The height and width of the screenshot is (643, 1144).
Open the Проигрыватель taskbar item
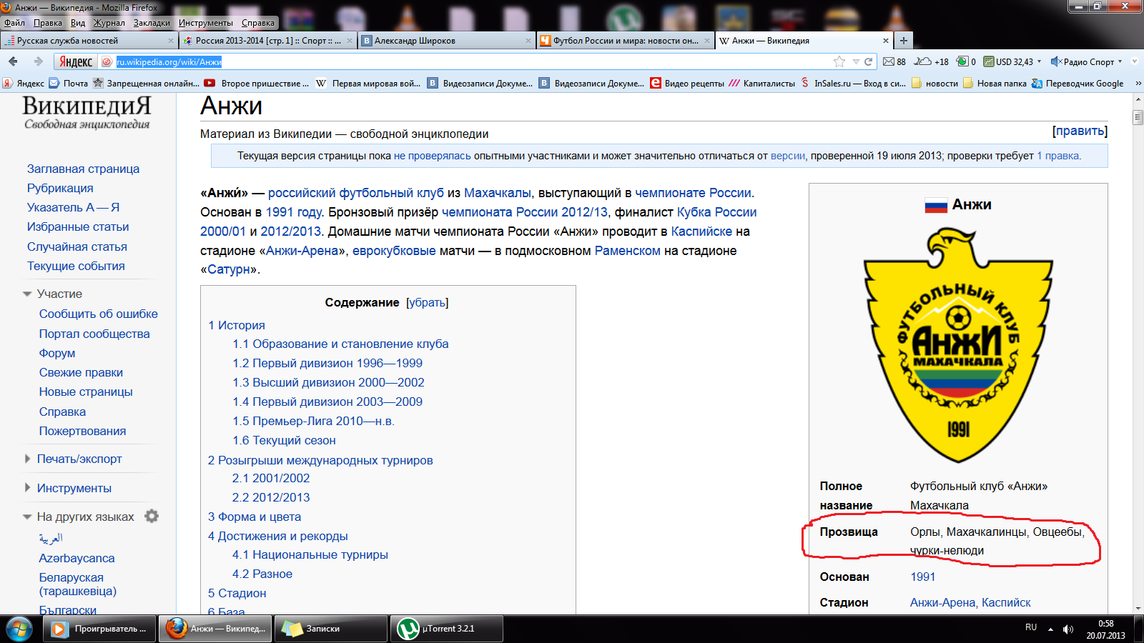point(99,629)
